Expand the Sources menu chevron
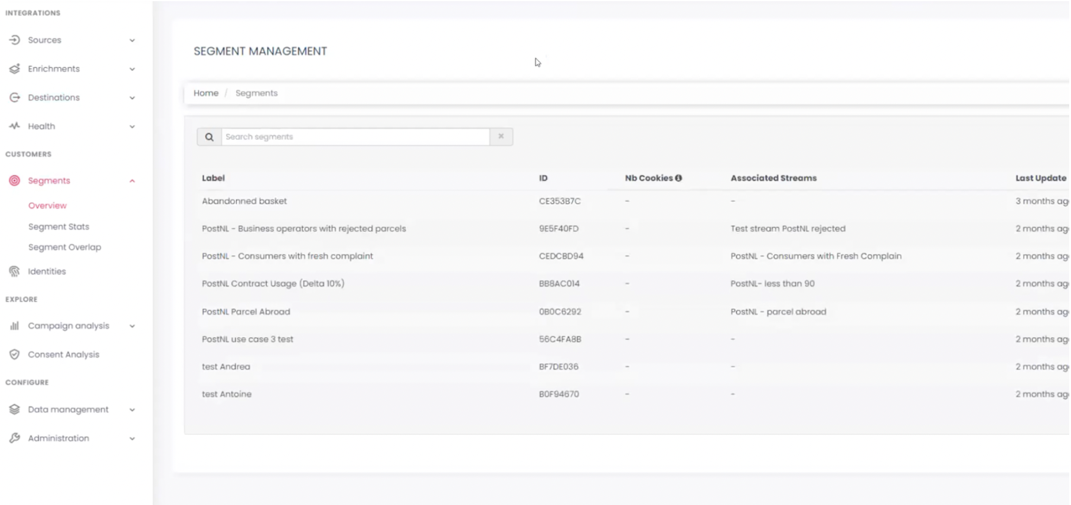 click(x=132, y=41)
